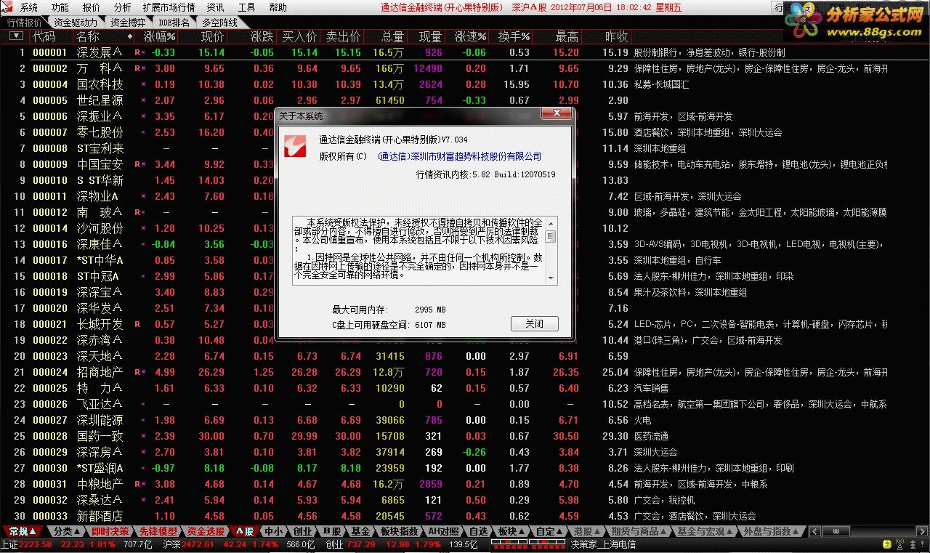Sort by the 总量 column header
Image resolution: width=930 pixels, height=553 pixels.
pos(392,36)
